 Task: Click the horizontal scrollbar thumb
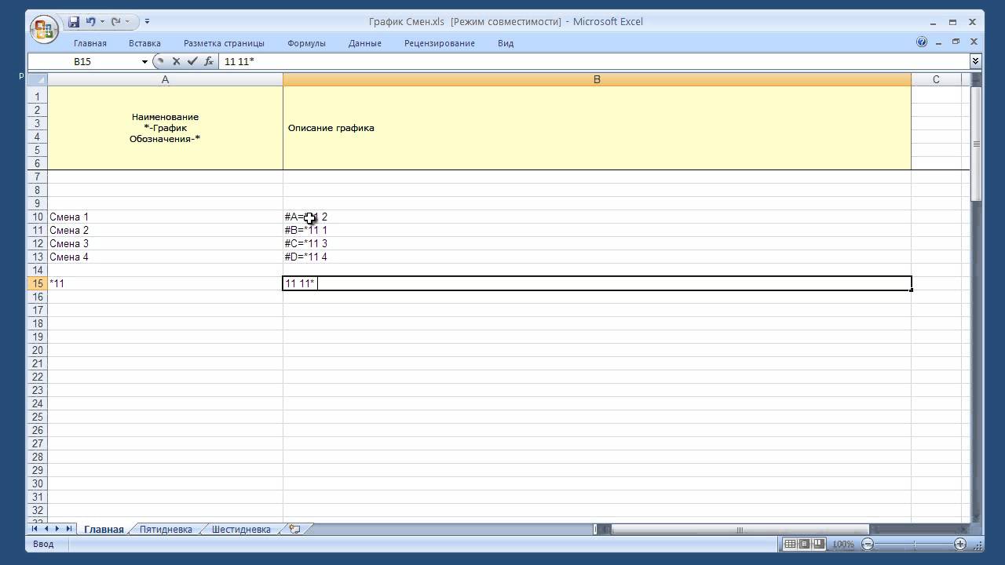pos(740,530)
